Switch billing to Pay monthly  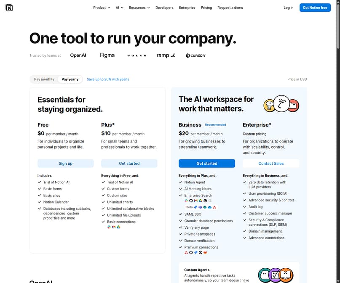[x=44, y=79]
